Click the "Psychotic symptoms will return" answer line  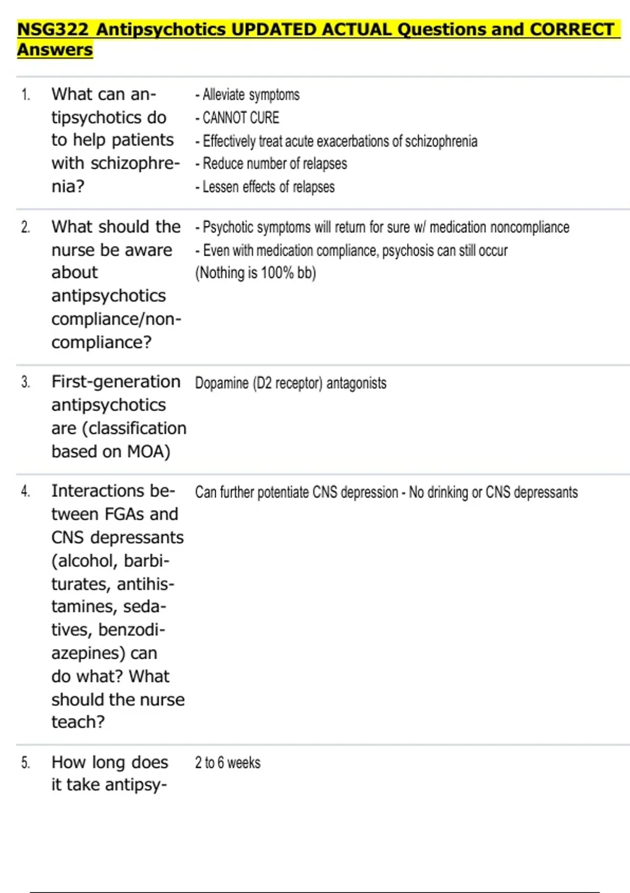pyautogui.click(x=382, y=227)
